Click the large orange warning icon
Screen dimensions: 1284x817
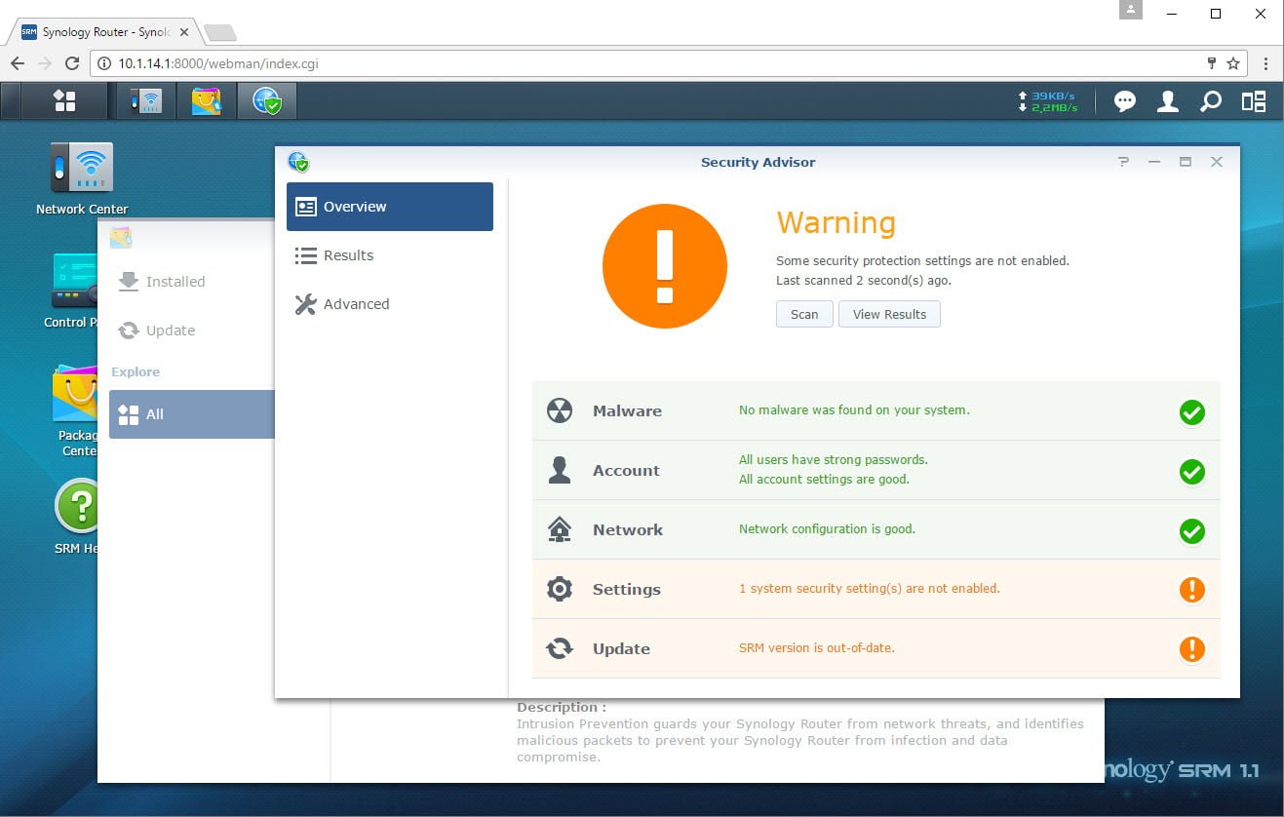tap(665, 266)
